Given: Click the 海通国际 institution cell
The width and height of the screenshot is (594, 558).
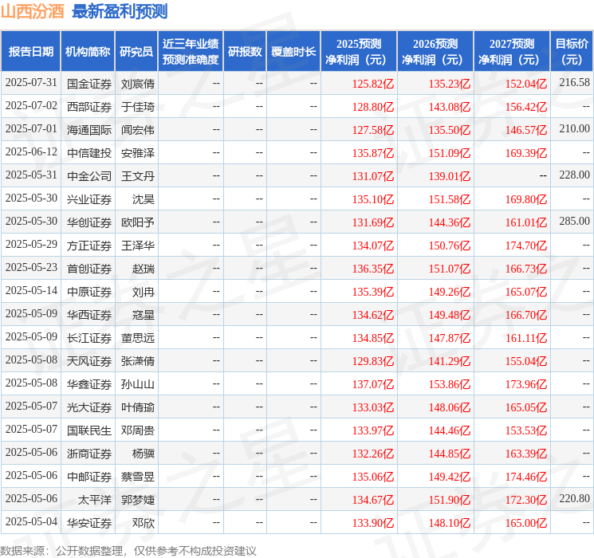Looking at the screenshot, I should pos(89,130).
